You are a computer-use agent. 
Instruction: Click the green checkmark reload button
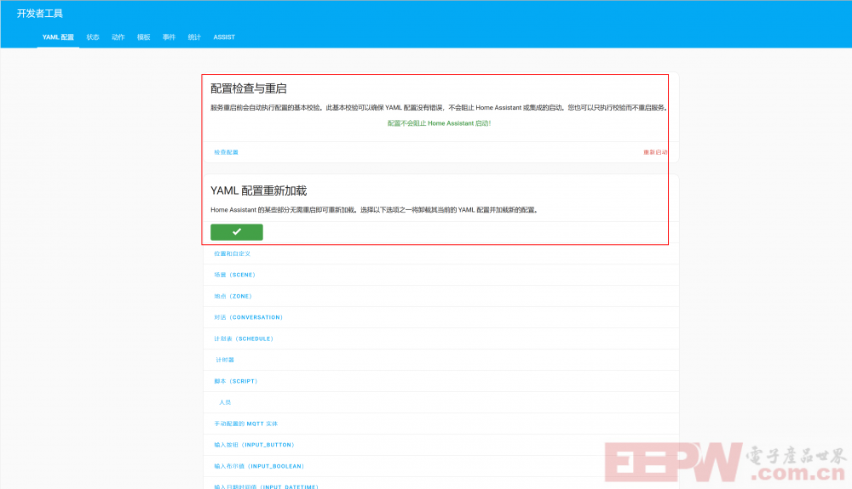236,232
